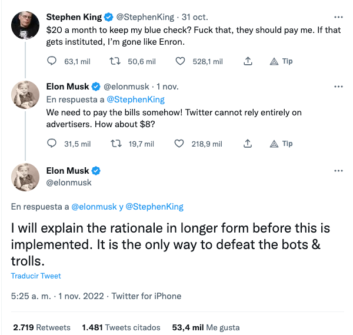Viewport: 353px width, 335px height.
Task: Open the tweet timestamp 1 nov. 2022
Action: point(56,296)
